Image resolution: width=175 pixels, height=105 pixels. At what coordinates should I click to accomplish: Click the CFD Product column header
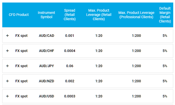click(x=19, y=15)
